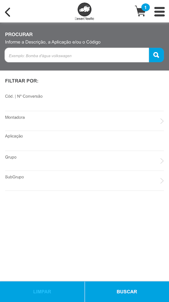Run the search with BUSCAR
Image resolution: width=169 pixels, height=302 pixels.
click(127, 291)
